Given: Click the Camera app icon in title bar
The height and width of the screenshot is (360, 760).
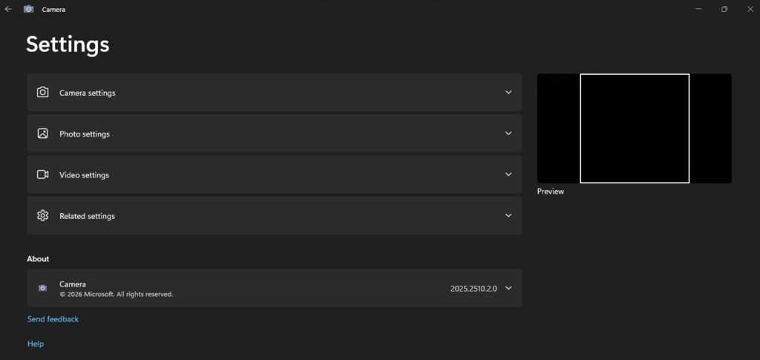Looking at the screenshot, I should click(29, 9).
